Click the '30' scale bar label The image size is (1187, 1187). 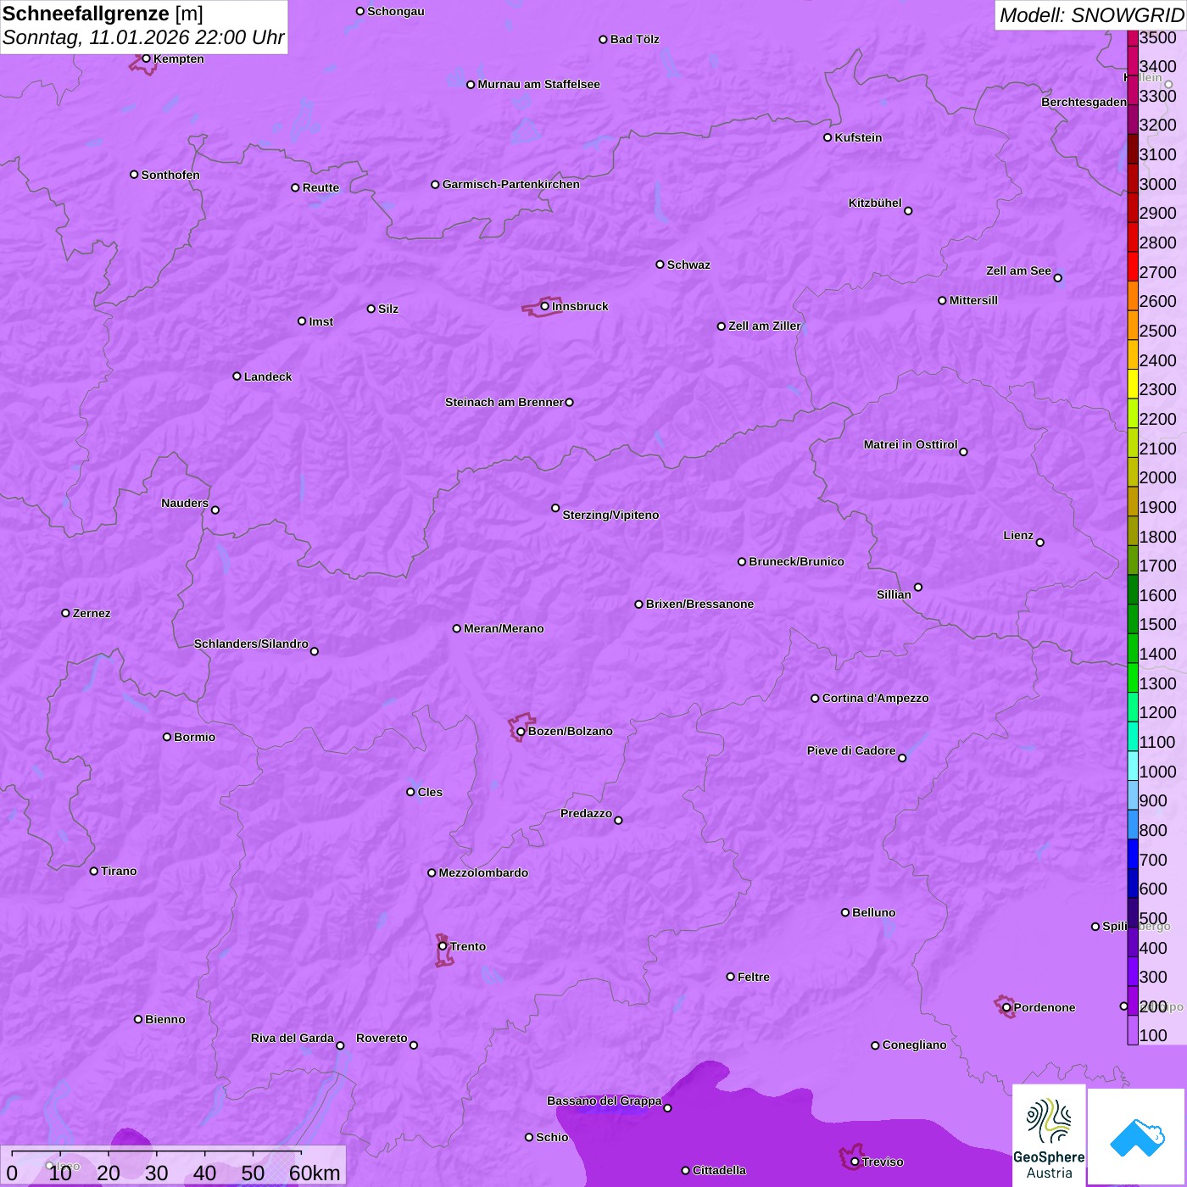click(157, 1173)
